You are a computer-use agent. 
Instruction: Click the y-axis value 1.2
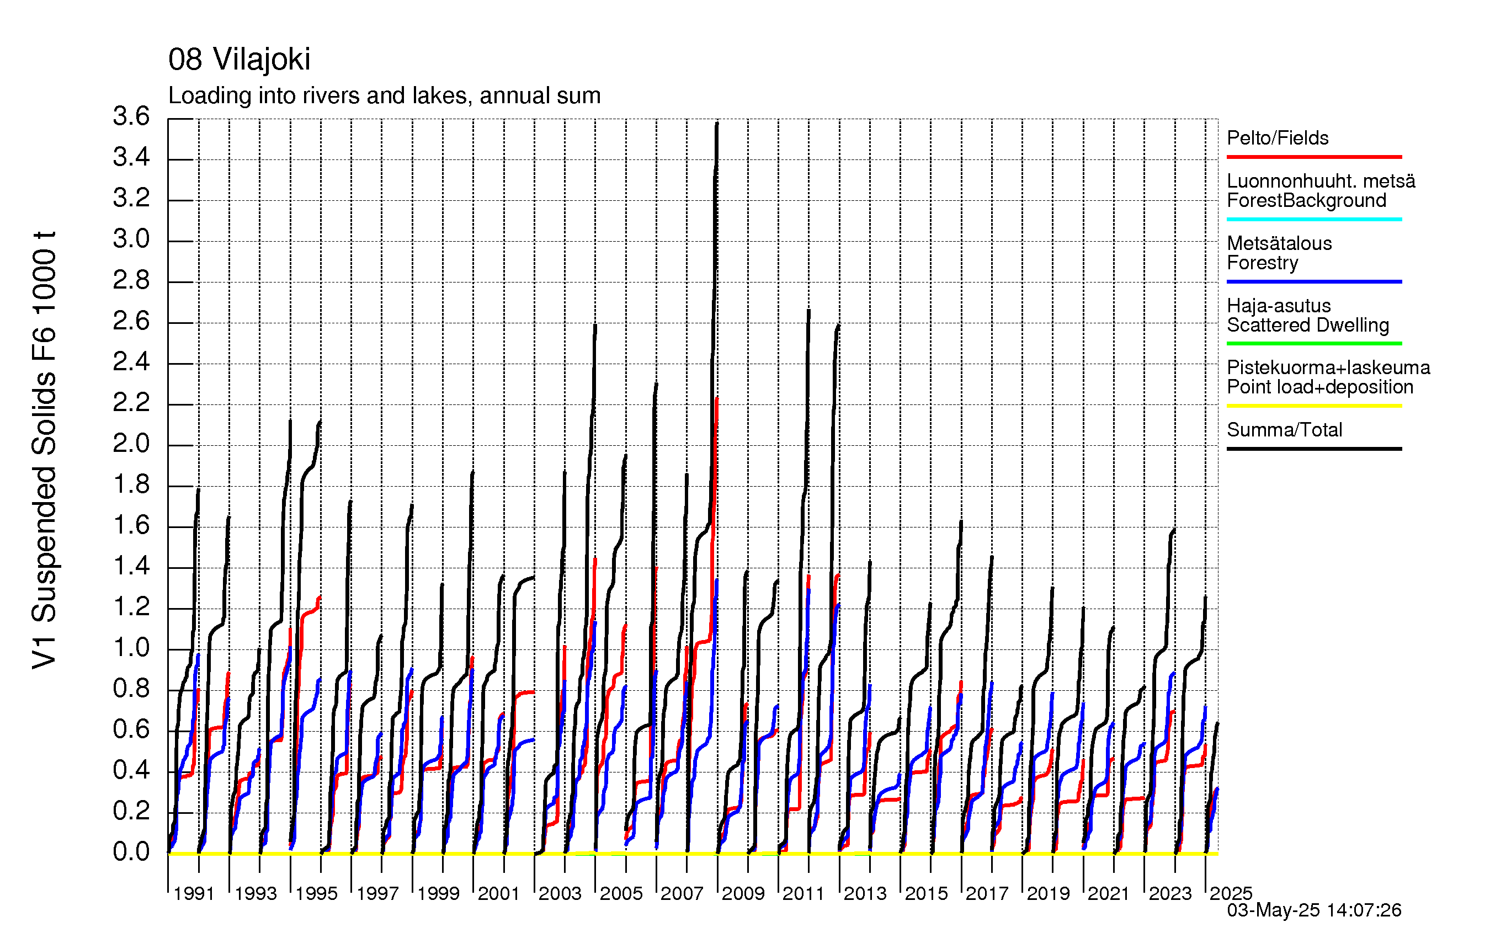click(131, 607)
